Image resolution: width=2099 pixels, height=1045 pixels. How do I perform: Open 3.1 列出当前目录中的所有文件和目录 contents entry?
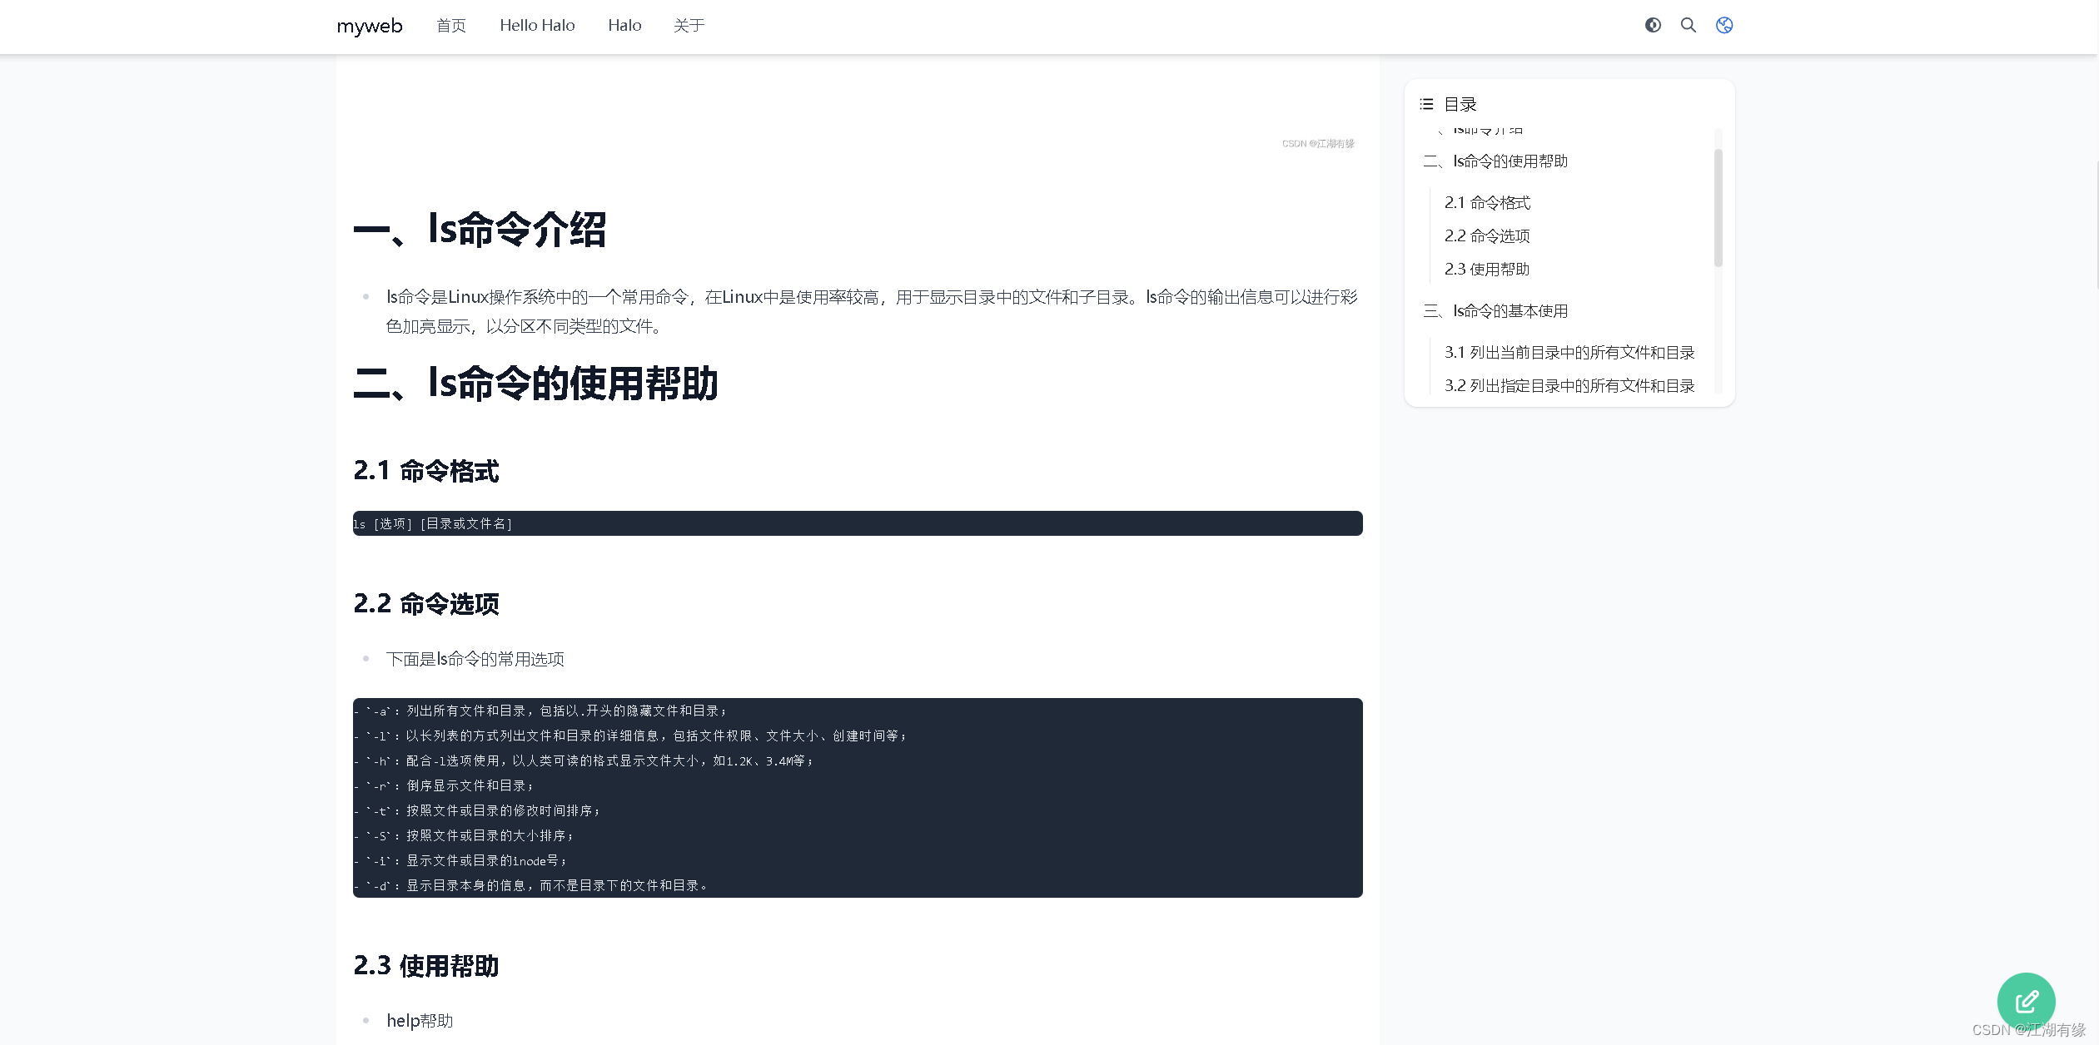pyautogui.click(x=1569, y=352)
